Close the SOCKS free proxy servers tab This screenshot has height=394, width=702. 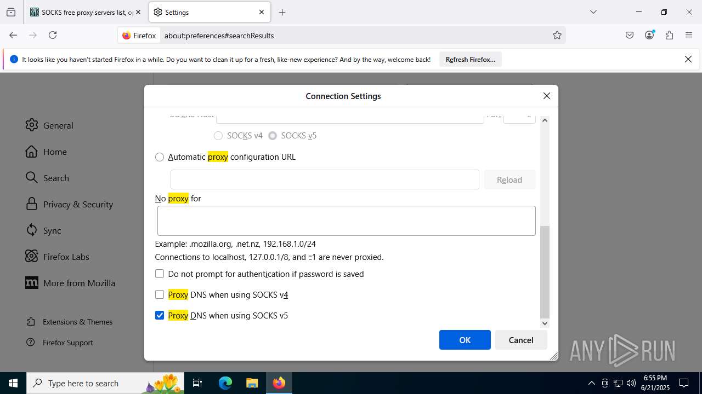tap(138, 12)
